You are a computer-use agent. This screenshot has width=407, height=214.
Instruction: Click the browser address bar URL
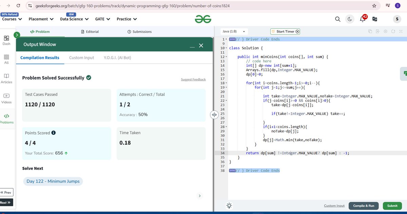point(132,6)
